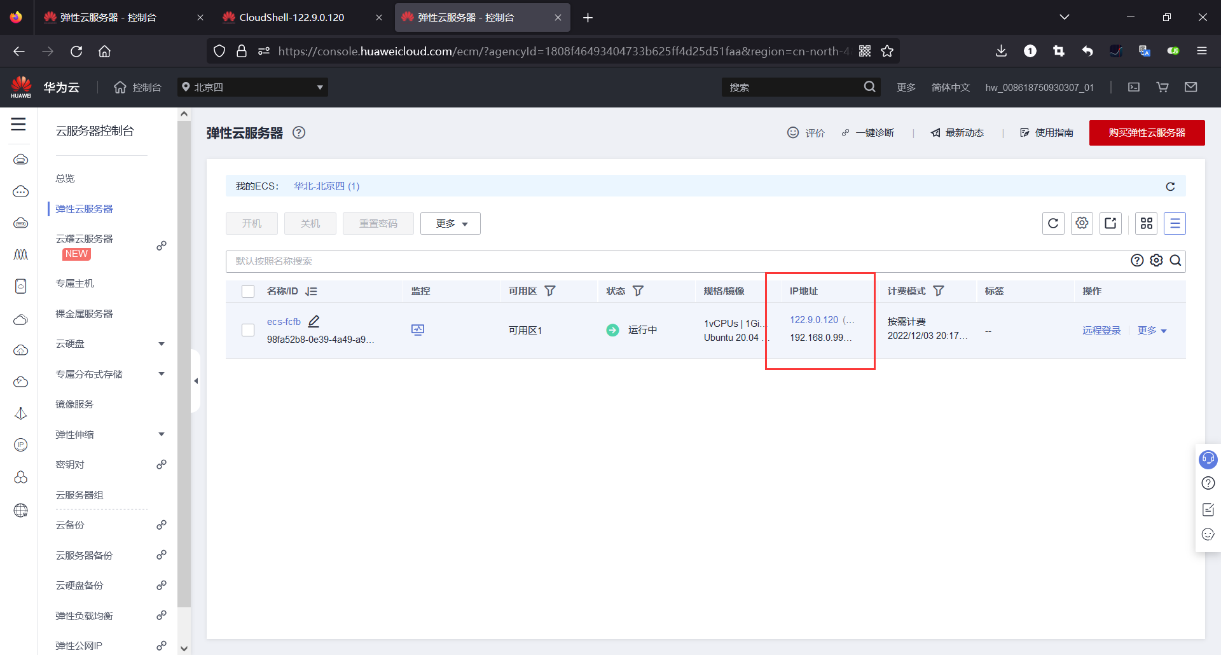Expand 更多 actions for ecs-fcfb row

pos(1152,331)
